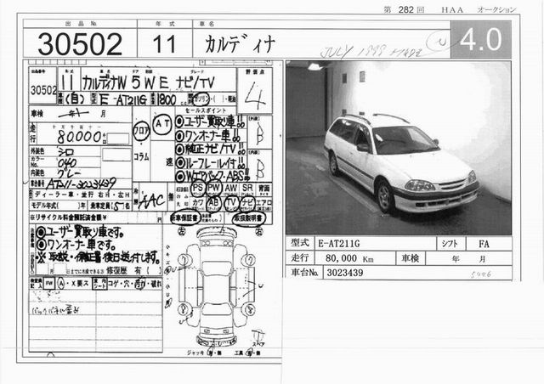Select the コラム shift option
The width and height of the screenshot is (544, 384).
(141, 157)
